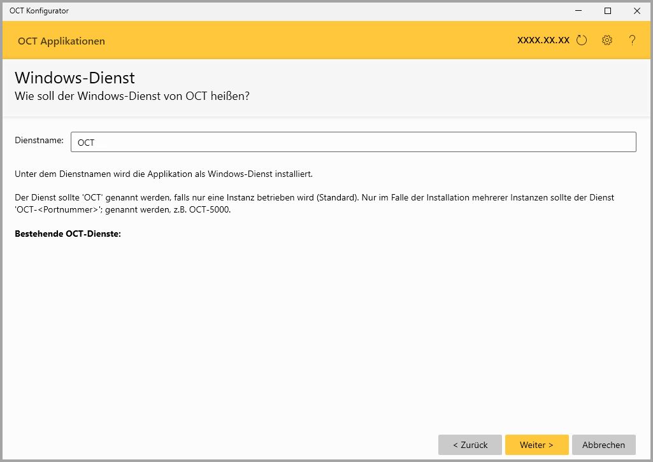This screenshot has height=462, width=653.
Task: Open help with the question mark icon
Action: point(632,41)
